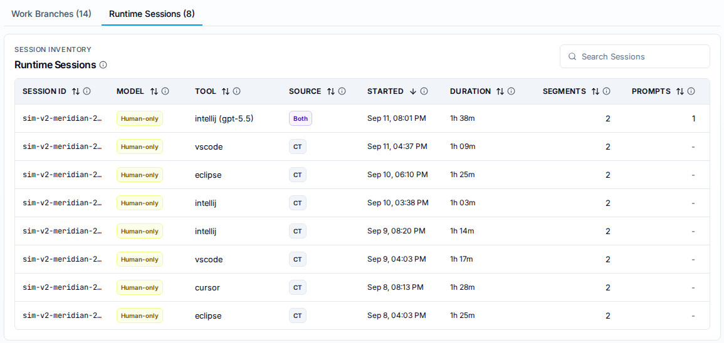This screenshot has height=343, width=724.
Task: Click the Sep 11, 08:01 PM start time
Action: click(397, 118)
